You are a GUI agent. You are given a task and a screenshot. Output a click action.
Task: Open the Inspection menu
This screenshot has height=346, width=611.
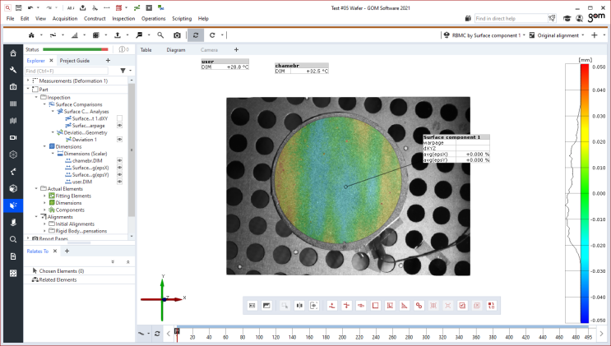pyautogui.click(x=123, y=18)
